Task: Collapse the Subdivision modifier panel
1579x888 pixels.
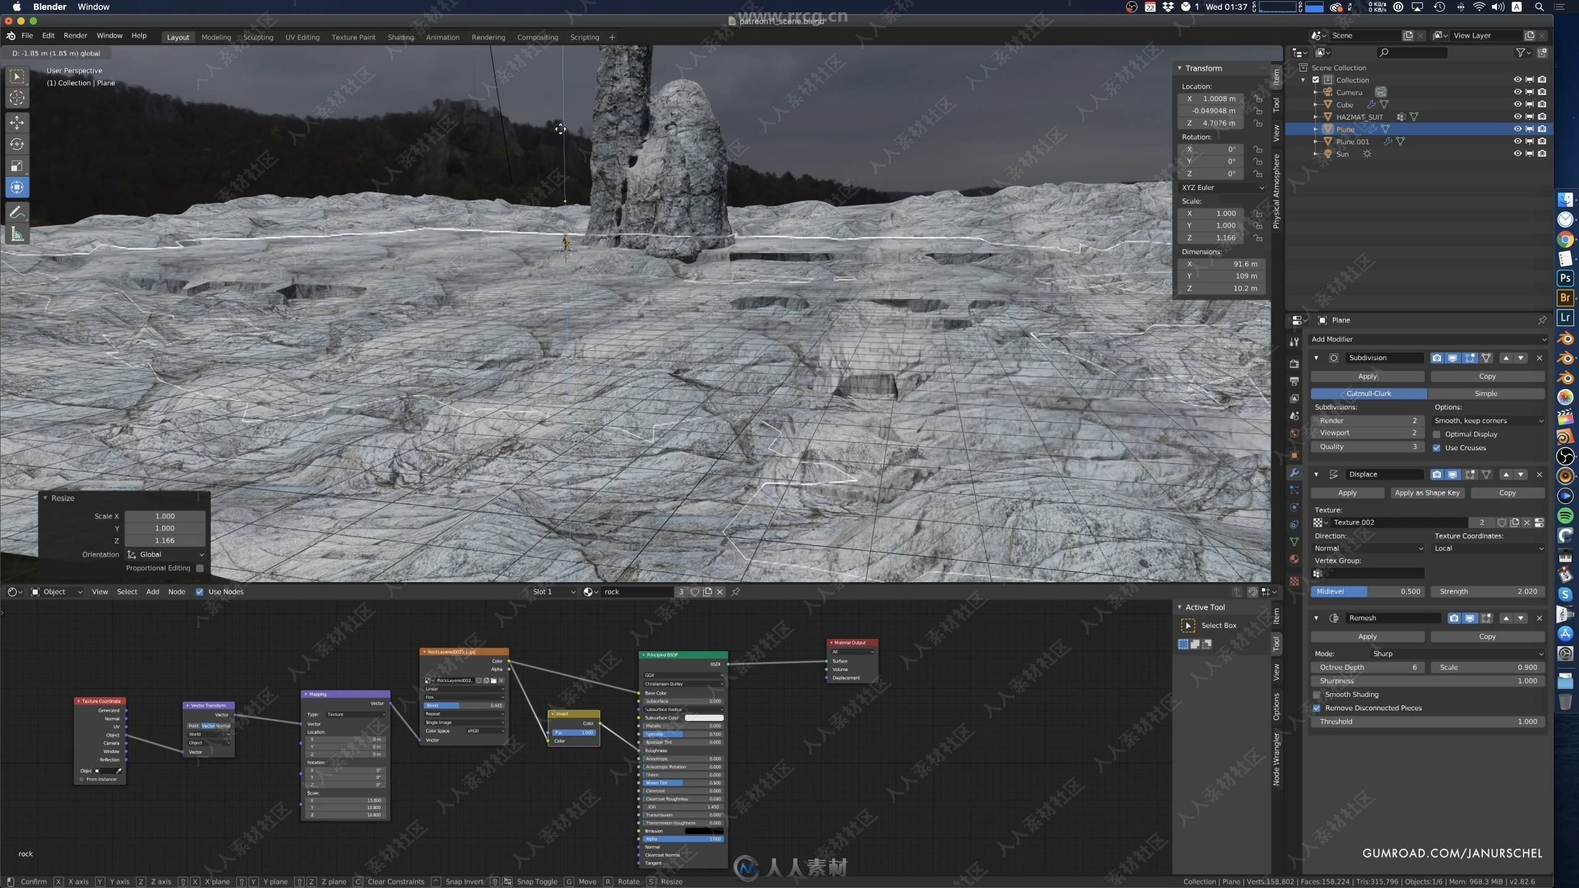Action: click(1316, 358)
